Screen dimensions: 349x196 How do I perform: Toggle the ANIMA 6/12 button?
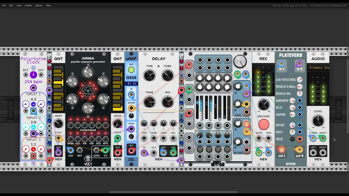[x=98, y=139]
